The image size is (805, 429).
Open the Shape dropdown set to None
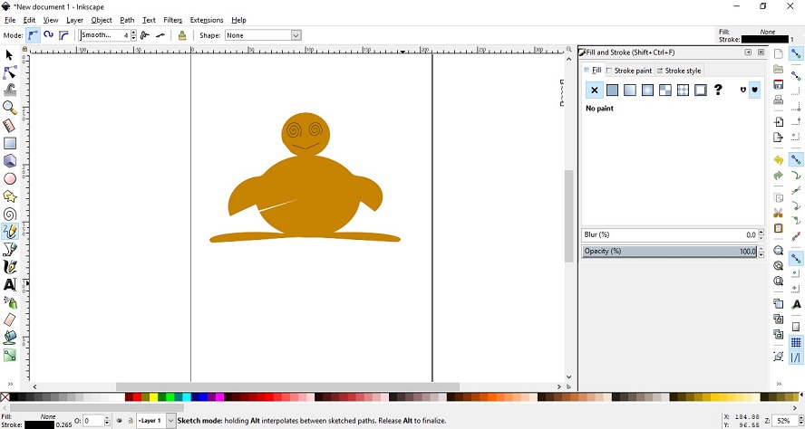coord(263,35)
